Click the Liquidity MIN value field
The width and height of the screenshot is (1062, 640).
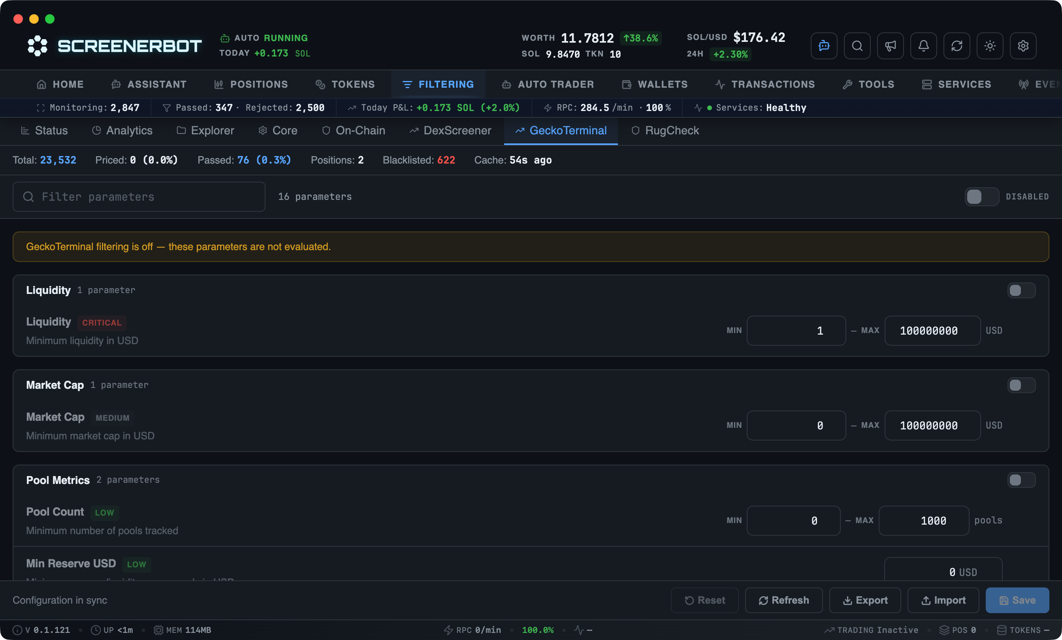pyautogui.click(x=796, y=331)
